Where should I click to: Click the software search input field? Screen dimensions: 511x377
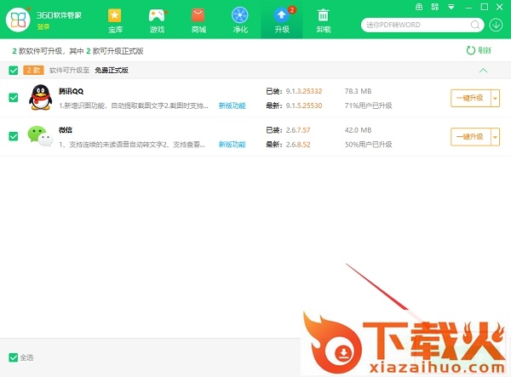417,25
